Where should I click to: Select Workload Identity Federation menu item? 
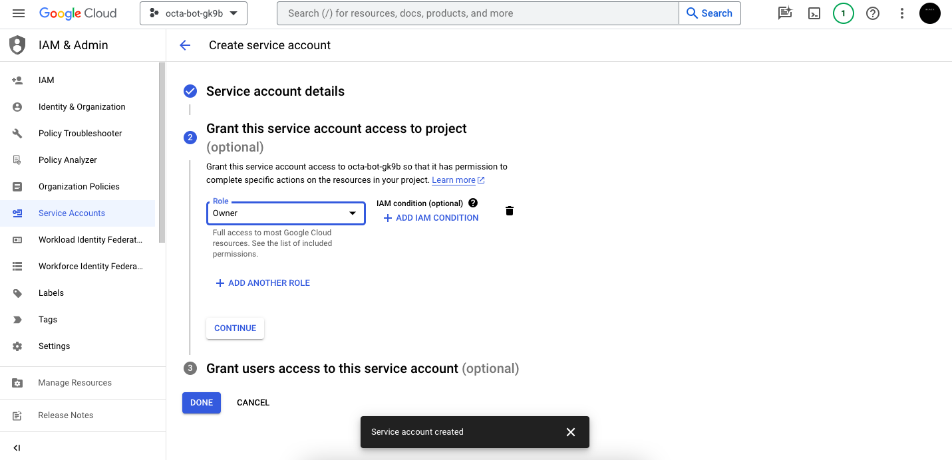[90, 240]
